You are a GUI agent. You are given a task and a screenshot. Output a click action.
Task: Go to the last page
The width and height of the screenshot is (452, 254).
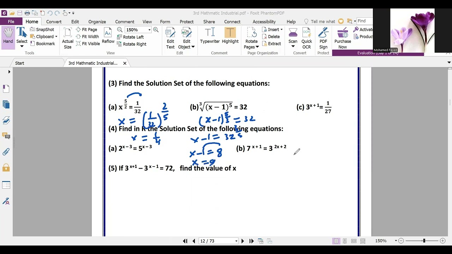tap(251, 241)
